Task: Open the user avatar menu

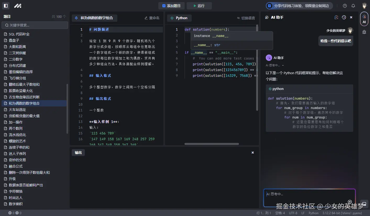Action: [364, 6]
